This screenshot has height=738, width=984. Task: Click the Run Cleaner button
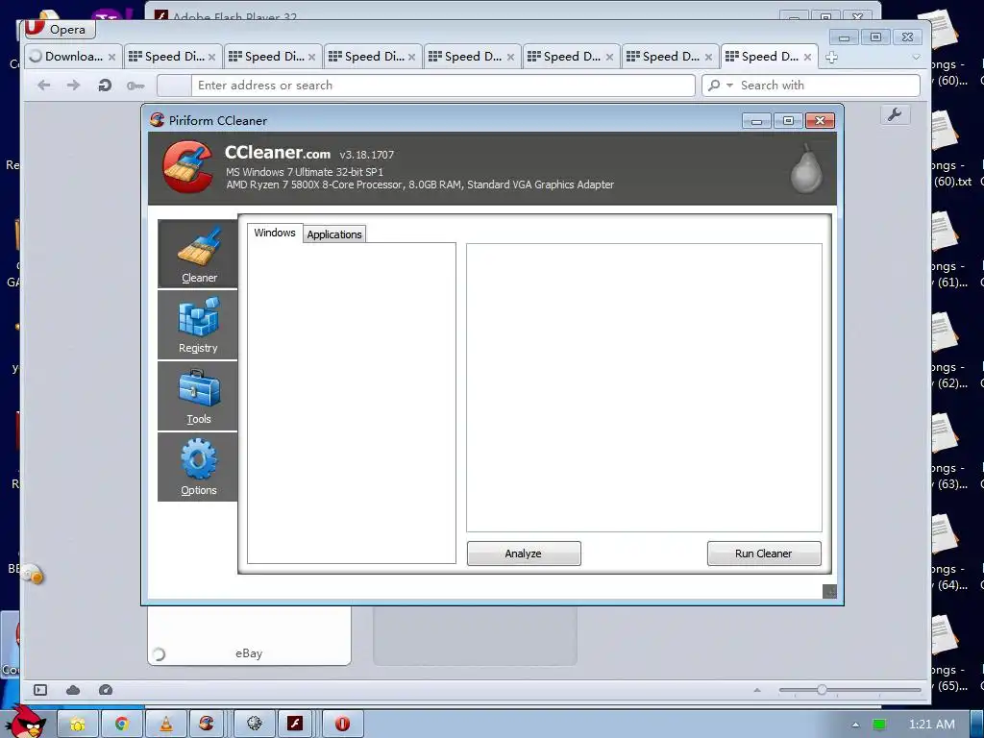coord(764,553)
